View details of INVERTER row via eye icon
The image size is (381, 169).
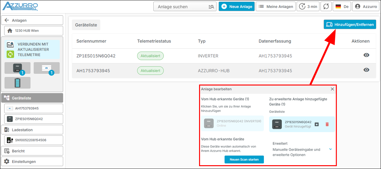[366, 55]
